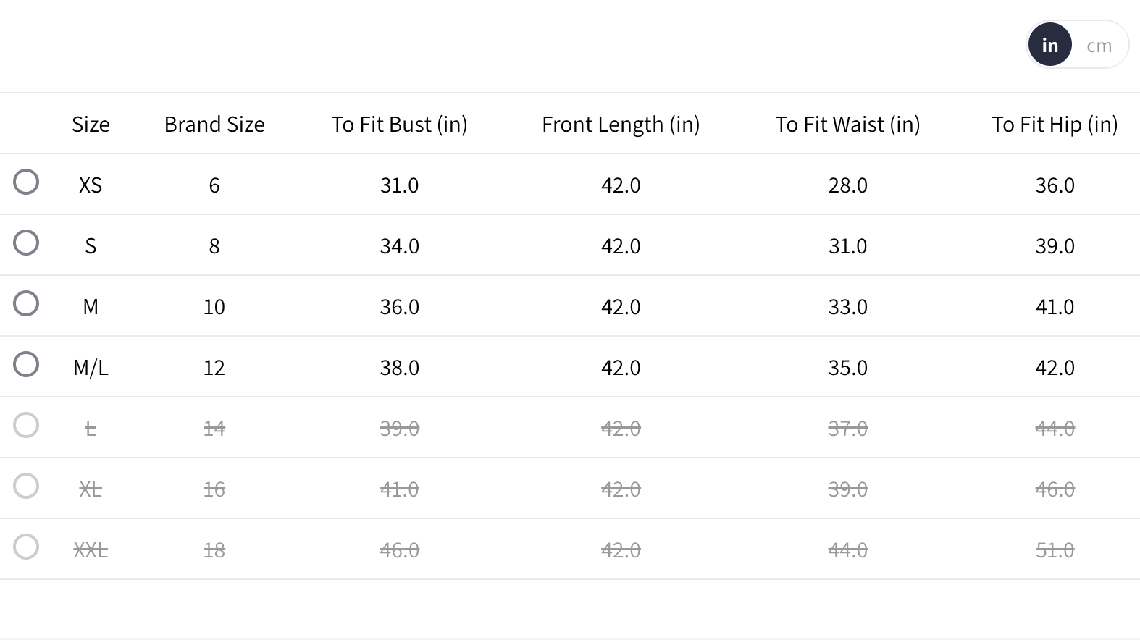Click the M/L size label
Viewport: 1140px width, 640px height.
click(x=91, y=368)
